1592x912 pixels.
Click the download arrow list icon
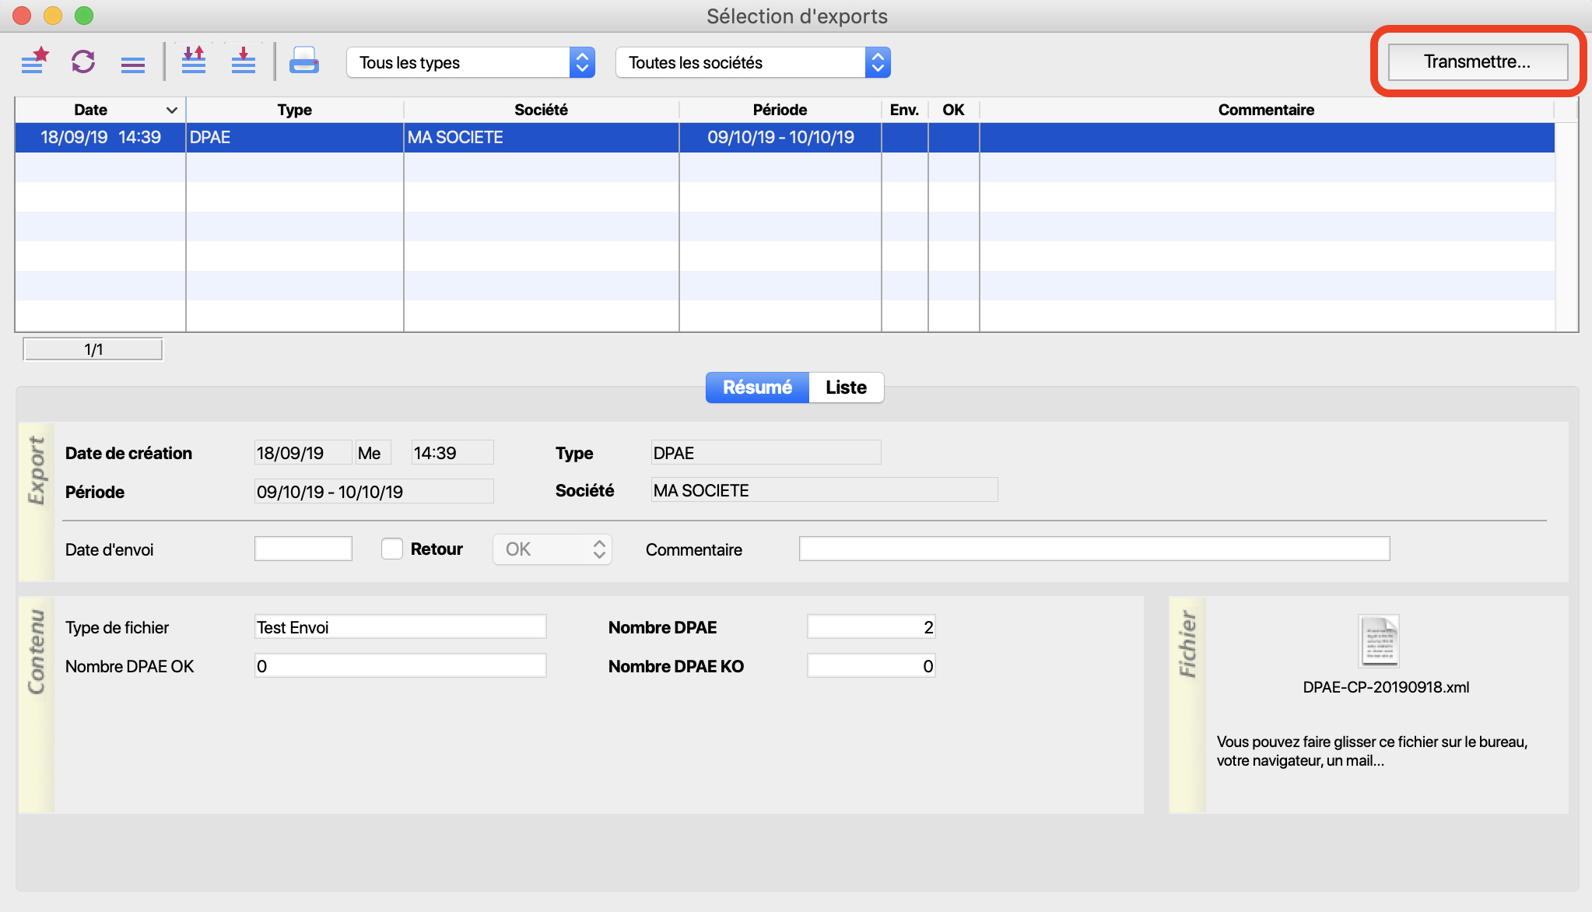tap(244, 60)
